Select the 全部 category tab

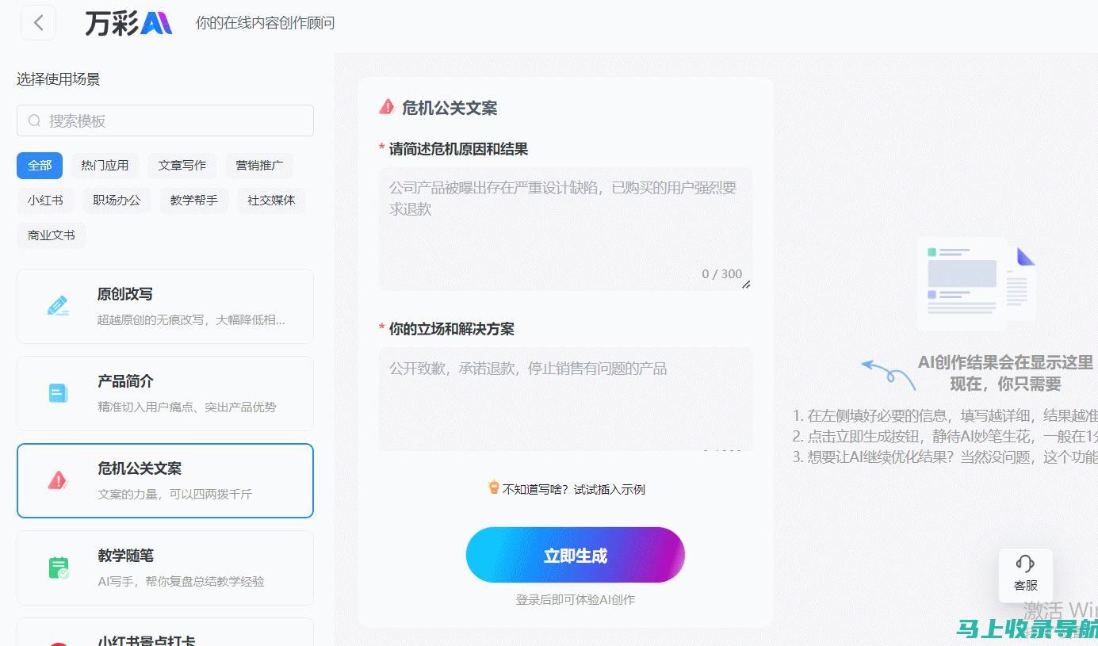click(x=40, y=165)
